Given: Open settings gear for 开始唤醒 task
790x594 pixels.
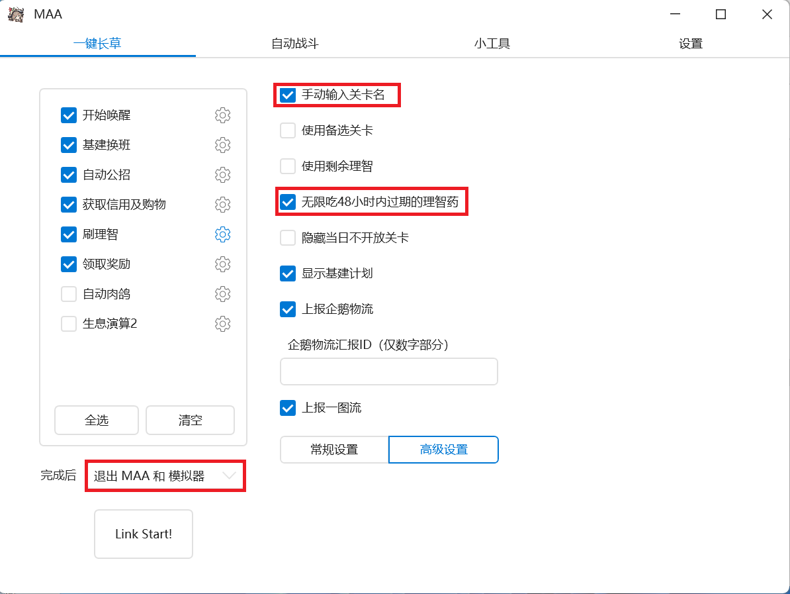Looking at the screenshot, I should click(x=222, y=115).
